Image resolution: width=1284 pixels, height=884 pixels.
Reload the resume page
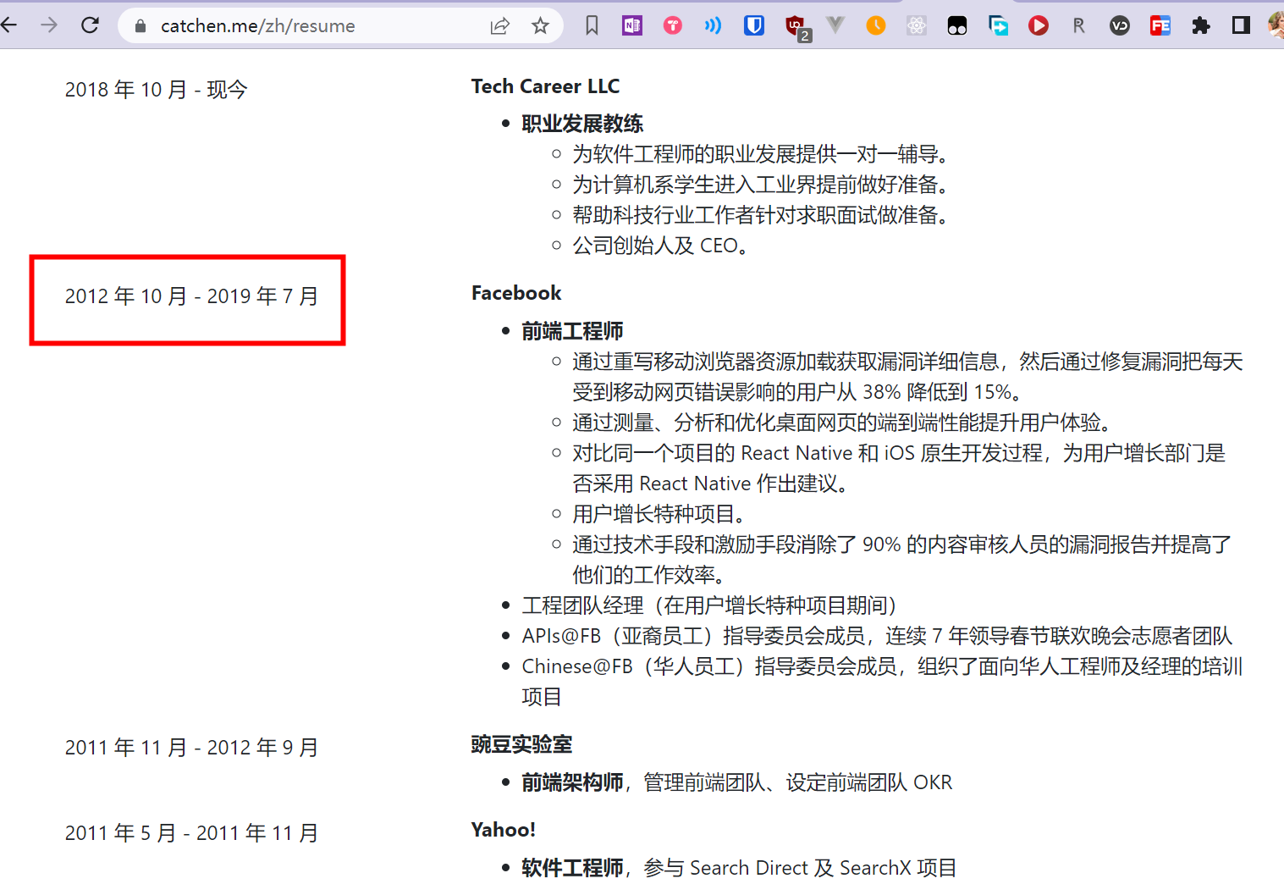pyautogui.click(x=90, y=25)
